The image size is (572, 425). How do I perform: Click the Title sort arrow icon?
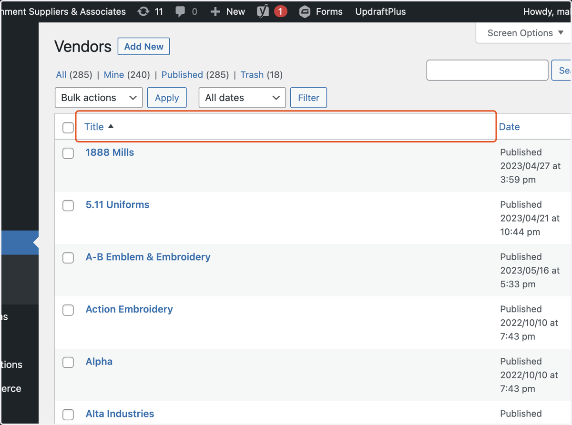(x=111, y=126)
